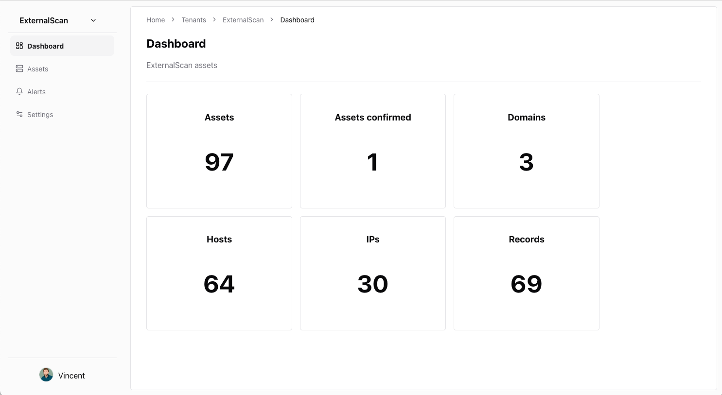Select the Domains card showing 3

526,151
